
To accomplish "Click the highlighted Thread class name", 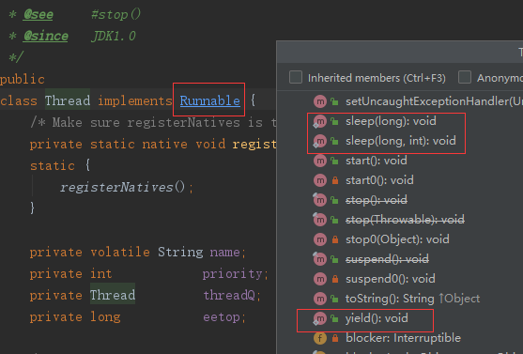I will (x=68, y=100).
